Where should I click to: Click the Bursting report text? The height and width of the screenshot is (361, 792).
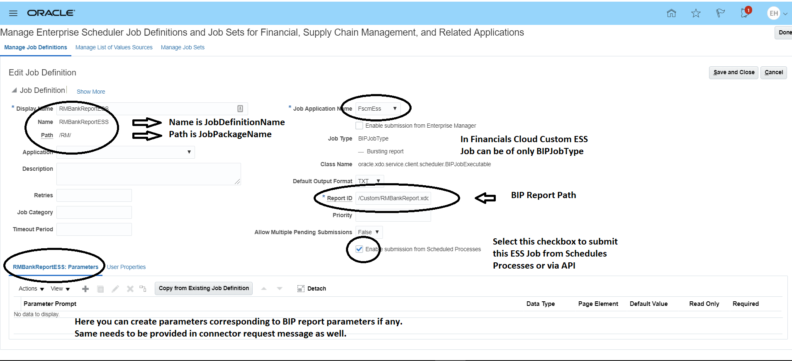[385, 151]
